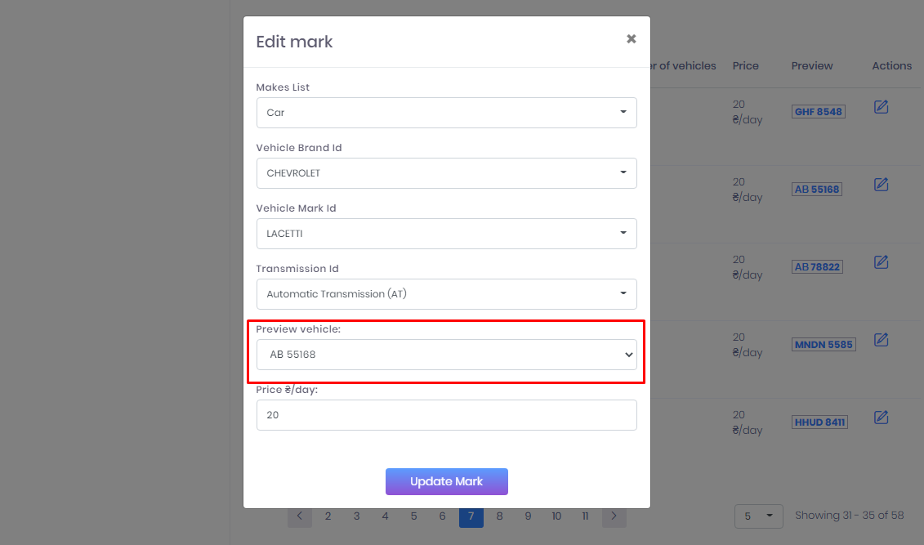Viewport: 924px width, 545px height.
Task: Open the Makes List dropdown
Action: tap(446, 113)
